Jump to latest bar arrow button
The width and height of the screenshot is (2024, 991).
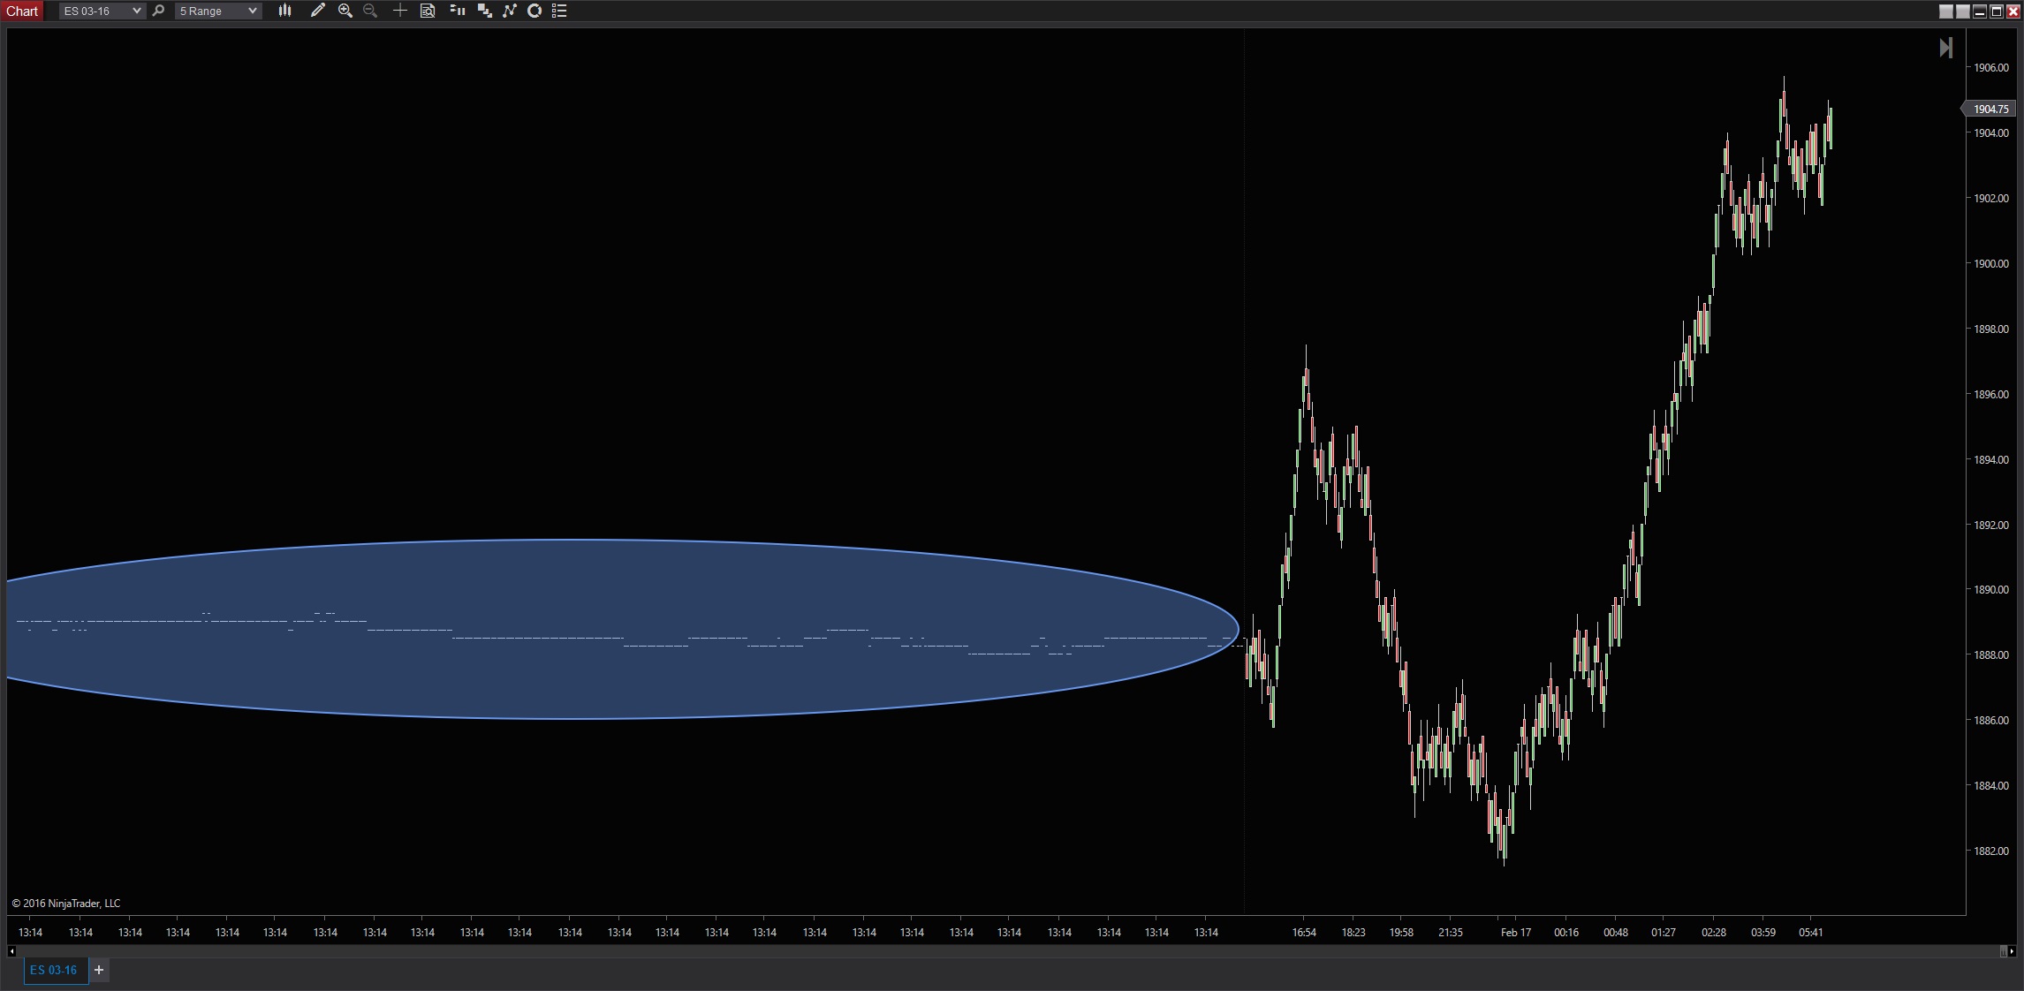(x=1945, y=48)
